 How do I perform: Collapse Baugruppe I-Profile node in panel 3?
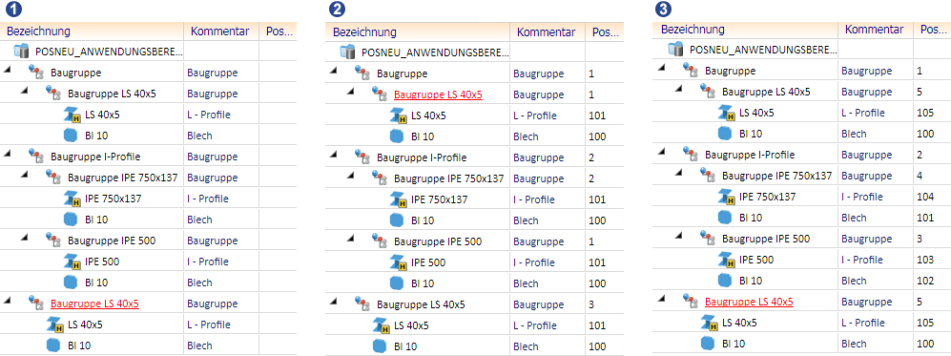pyautogui.click(x=661, y=151)
